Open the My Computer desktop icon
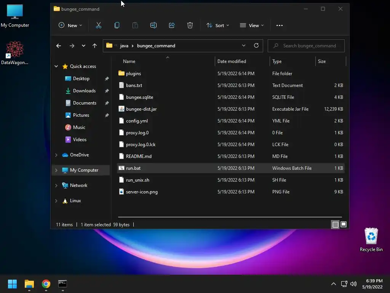 click(x=15, y=16)
